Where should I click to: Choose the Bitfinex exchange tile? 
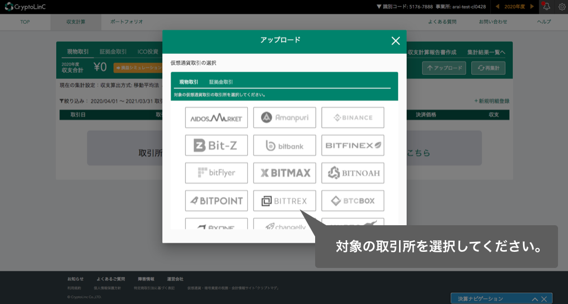(352, 145)
